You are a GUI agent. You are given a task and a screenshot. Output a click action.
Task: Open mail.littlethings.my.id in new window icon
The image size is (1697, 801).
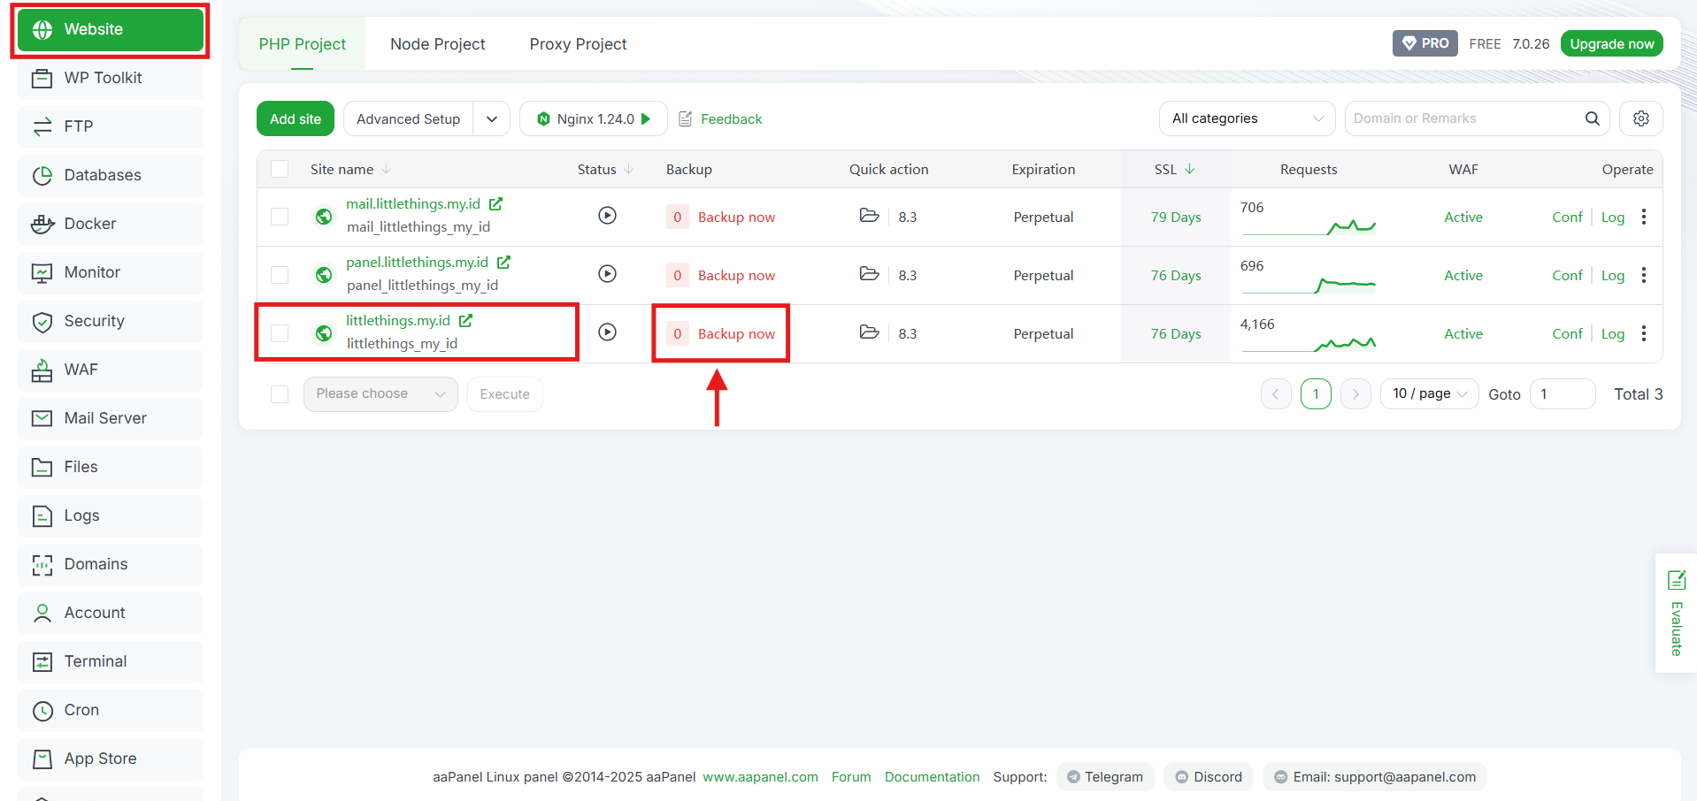click(496, 204)
